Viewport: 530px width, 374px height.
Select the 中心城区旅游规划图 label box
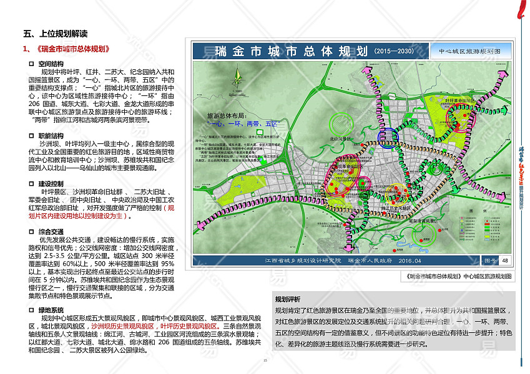tap(469, 50)
